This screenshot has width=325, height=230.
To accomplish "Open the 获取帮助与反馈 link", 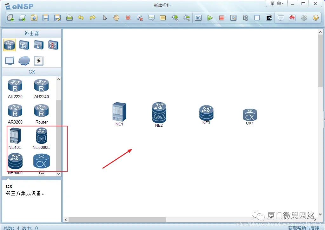I will click(x=303, y=228).
